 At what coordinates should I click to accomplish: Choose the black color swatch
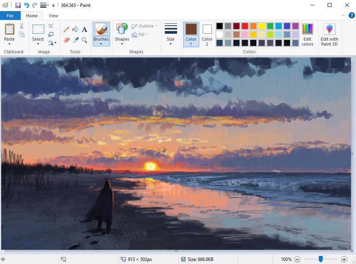pyautogui.click(x=220, y=26)
